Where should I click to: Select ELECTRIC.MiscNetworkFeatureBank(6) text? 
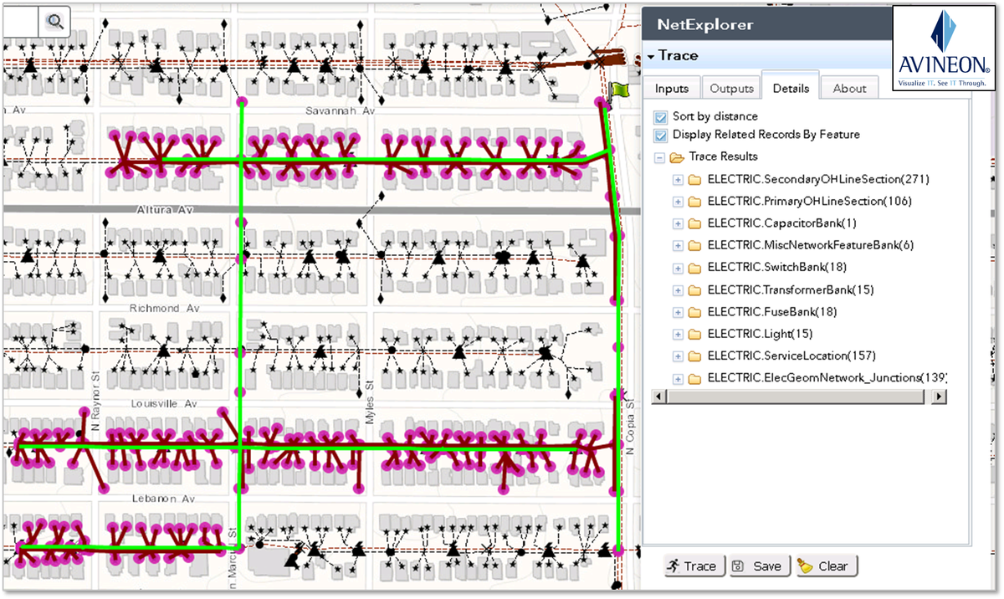point(810,246)
